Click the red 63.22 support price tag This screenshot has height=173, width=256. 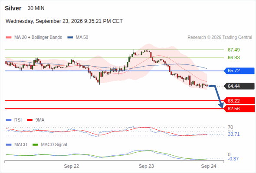click(x=239, y=101)
